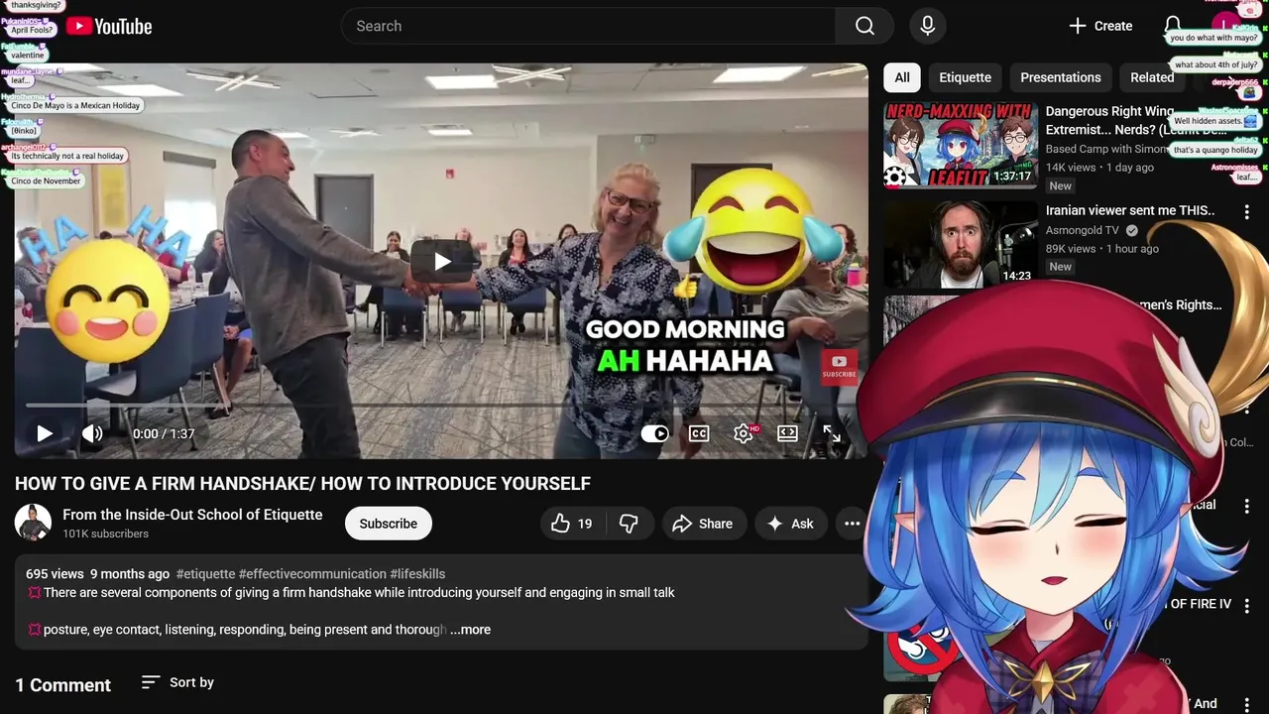Screen dimensions: 1269x714
Task: Seek along the video progress bar
Action: pos(441,406)
